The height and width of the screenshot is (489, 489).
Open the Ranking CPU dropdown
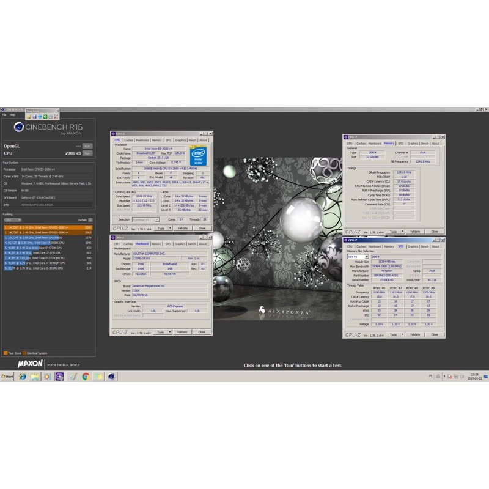[x=12, y=219]
